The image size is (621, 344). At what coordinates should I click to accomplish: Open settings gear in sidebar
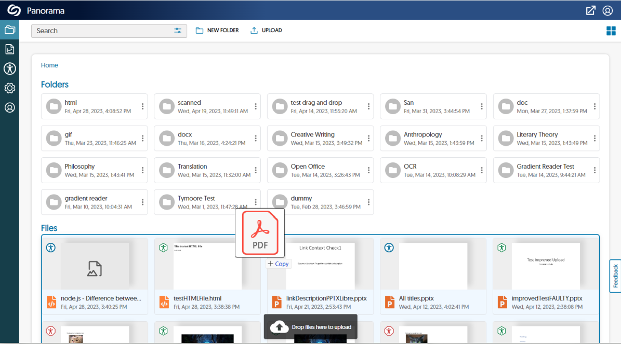pyautogui.click(x=9, y=88)
